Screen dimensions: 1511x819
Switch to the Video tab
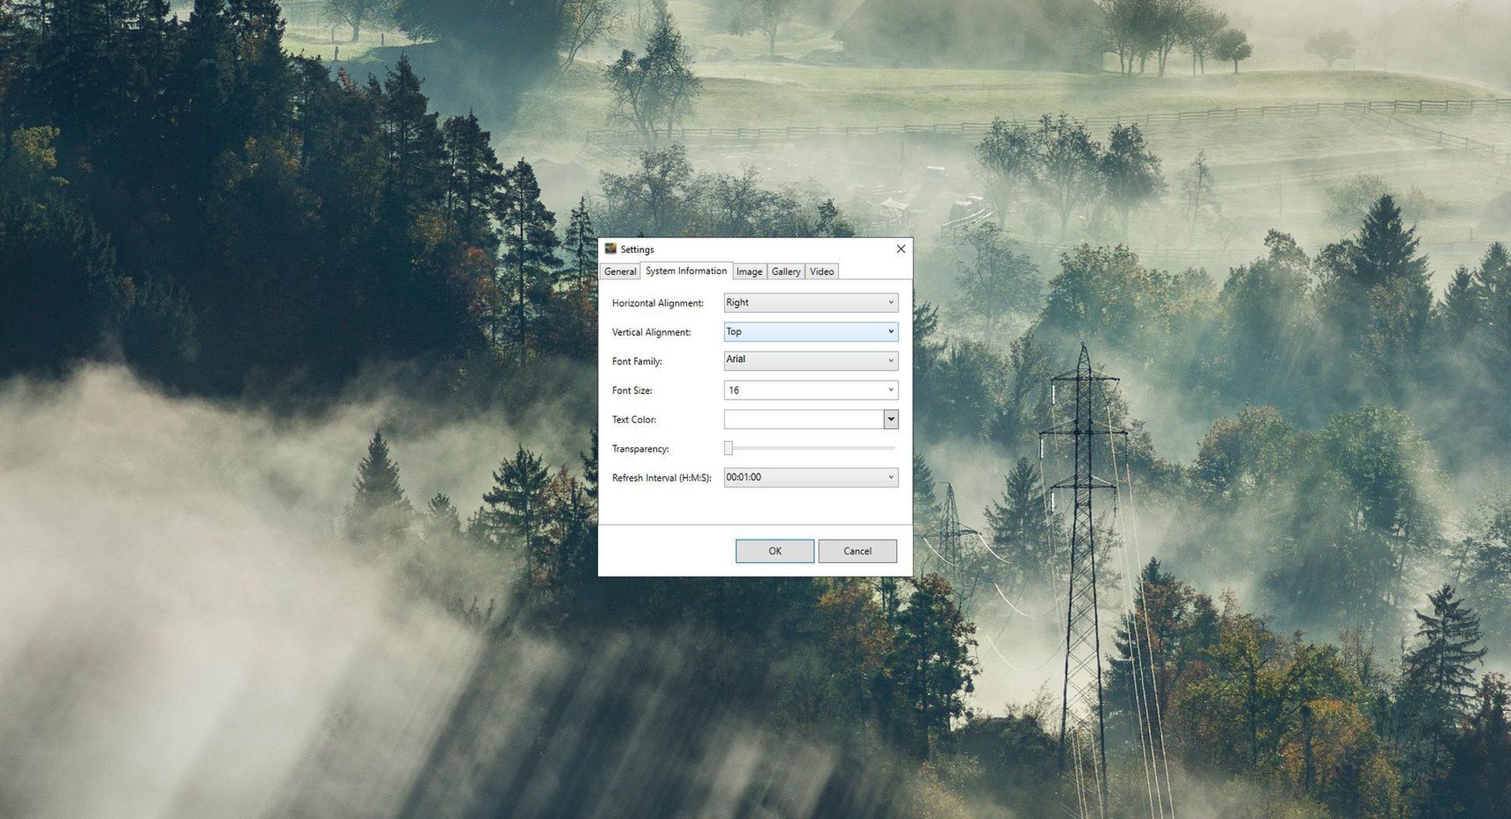tap(822, 272)
